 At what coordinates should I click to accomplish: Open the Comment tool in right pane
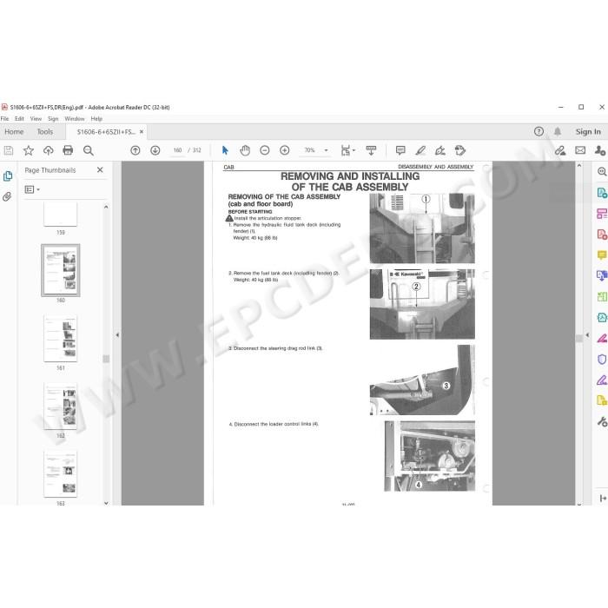(x=602, y=255)
